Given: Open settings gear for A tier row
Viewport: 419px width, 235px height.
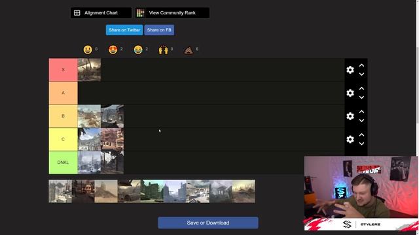Looking at the screenshot, I should (x=350, y=93).
